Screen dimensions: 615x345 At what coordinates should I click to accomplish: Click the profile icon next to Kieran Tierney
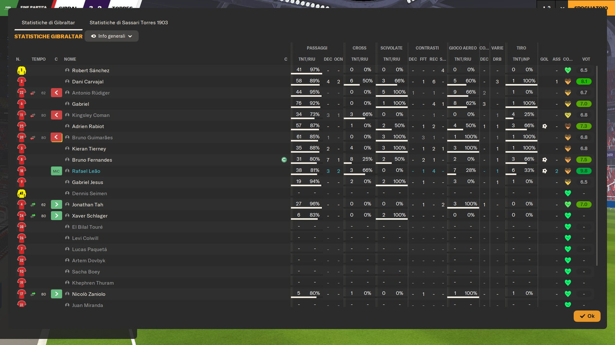[67, 149]
